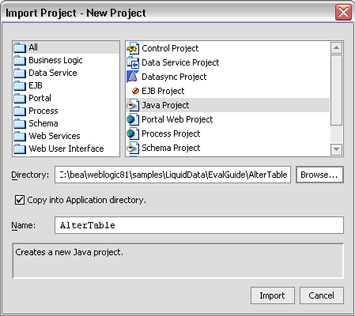This screenshot has width=355, height=316.
Task: Select the Web User Interface label
Action: click(x=66, y=149)
